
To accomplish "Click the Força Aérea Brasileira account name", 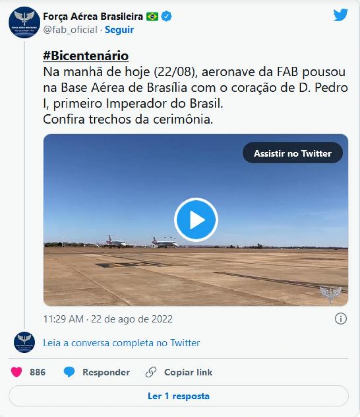I will 93,17.
